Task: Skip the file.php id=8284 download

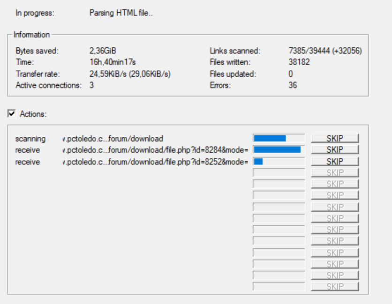Action: click(335, 150)
